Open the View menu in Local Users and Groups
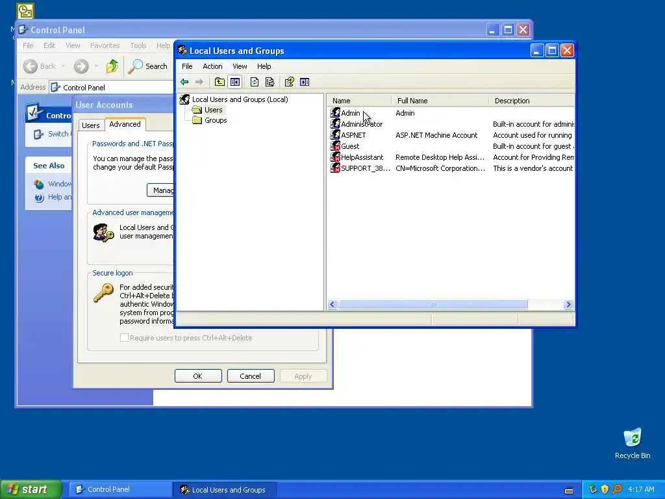The image size is (665, 499). coord(240,66)
